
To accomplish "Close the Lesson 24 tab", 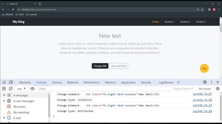I will (x=35, y=4).
